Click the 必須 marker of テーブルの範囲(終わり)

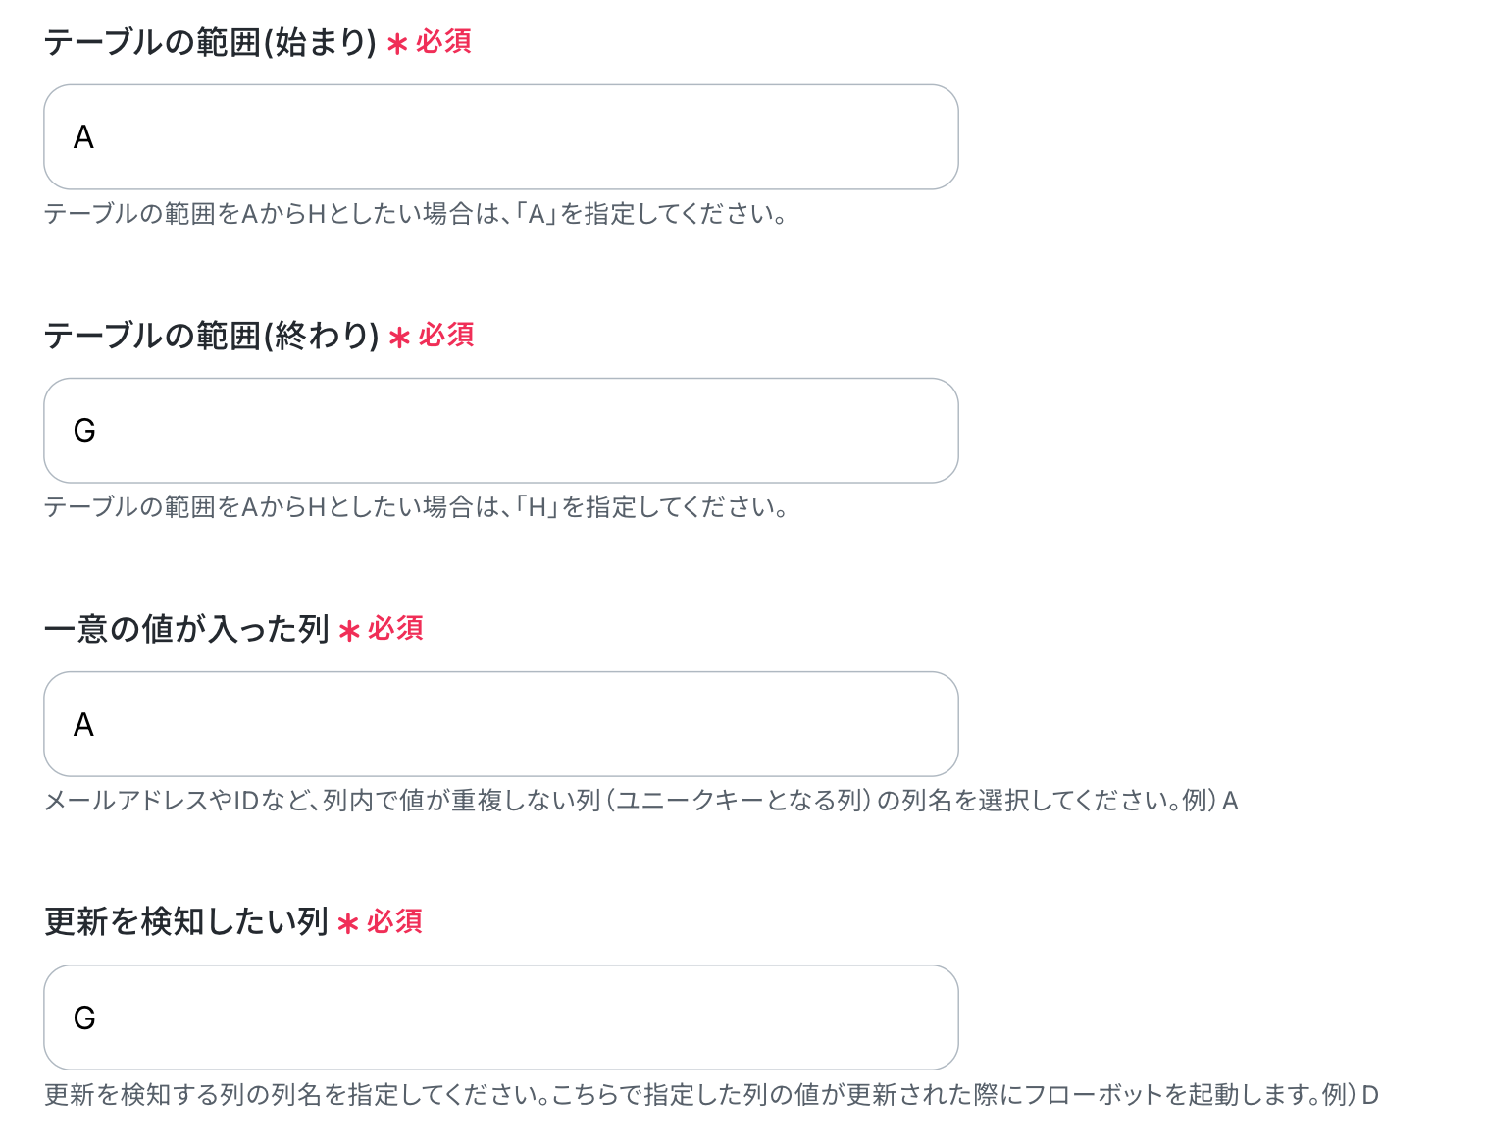pyautogui.click(x=446, y=336)
